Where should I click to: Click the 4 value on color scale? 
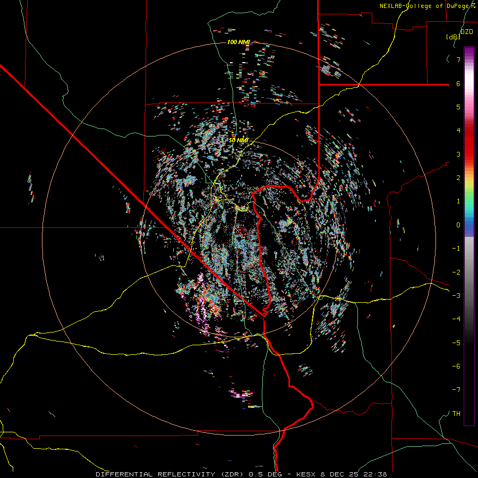458,131
